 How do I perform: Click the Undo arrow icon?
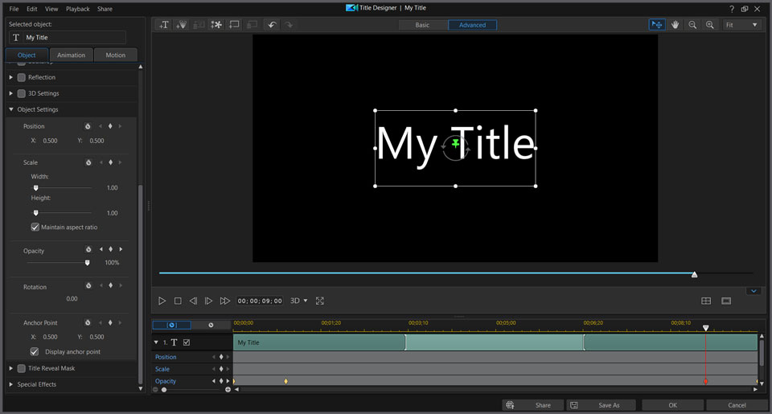272,25
